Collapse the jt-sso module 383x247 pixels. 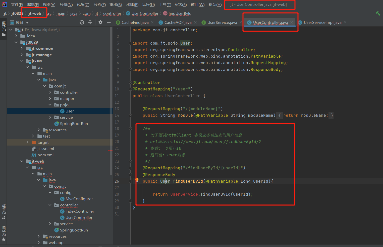click(x=22, y=61)
